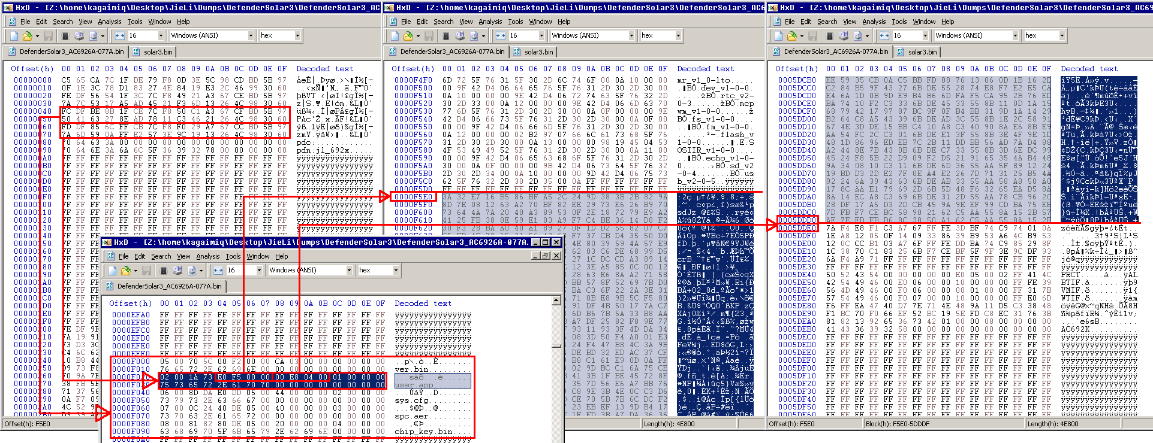1153x443 pixels.
Task: Open View menu in right HxD window
Action: [850, 22]
